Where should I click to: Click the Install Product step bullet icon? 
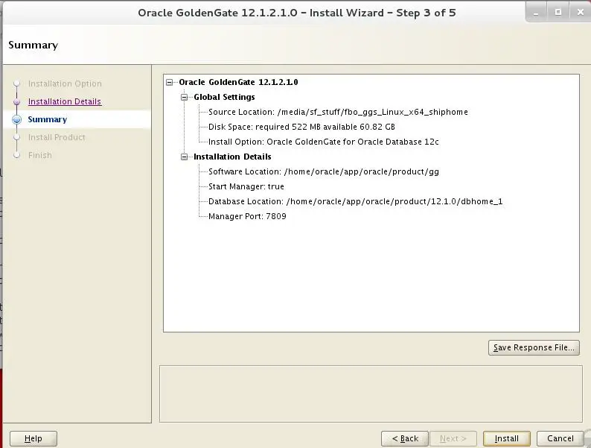pyautogui.click(x=16, y=137)
